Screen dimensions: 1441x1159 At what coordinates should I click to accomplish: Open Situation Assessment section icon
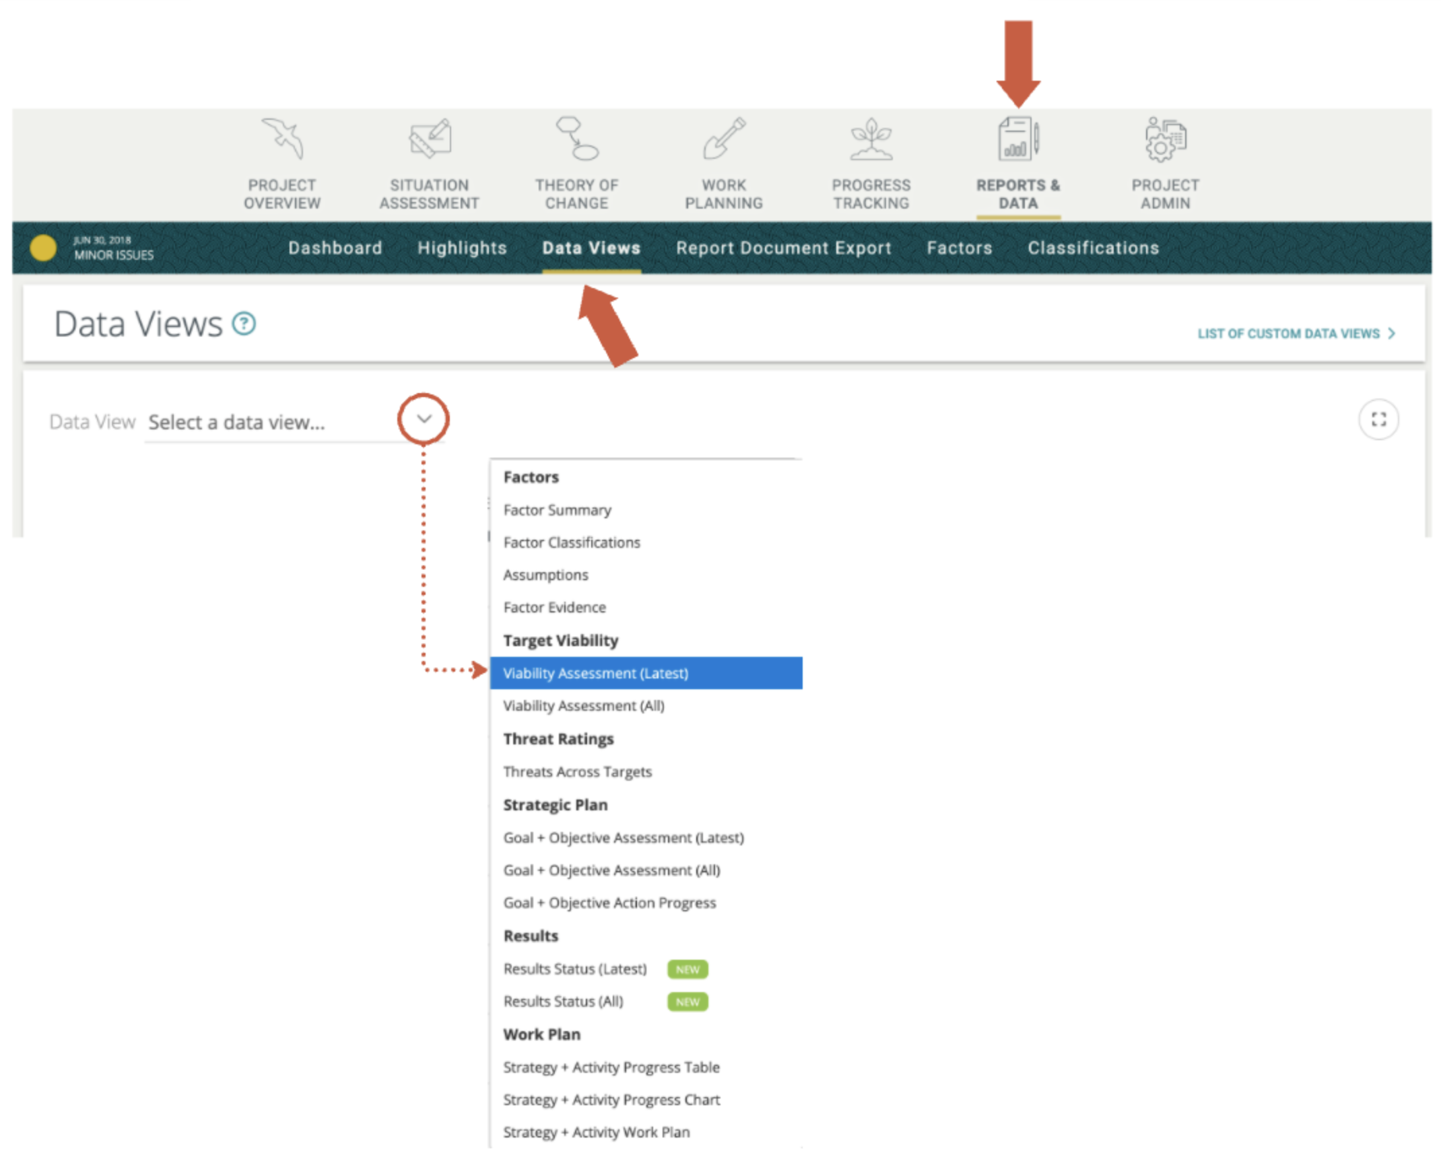coord(430,139)
